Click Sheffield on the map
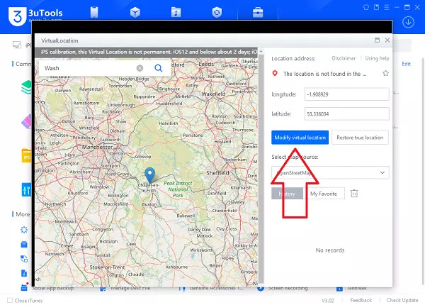Viewport: 425px width, 305px height. tap(217, 173)
